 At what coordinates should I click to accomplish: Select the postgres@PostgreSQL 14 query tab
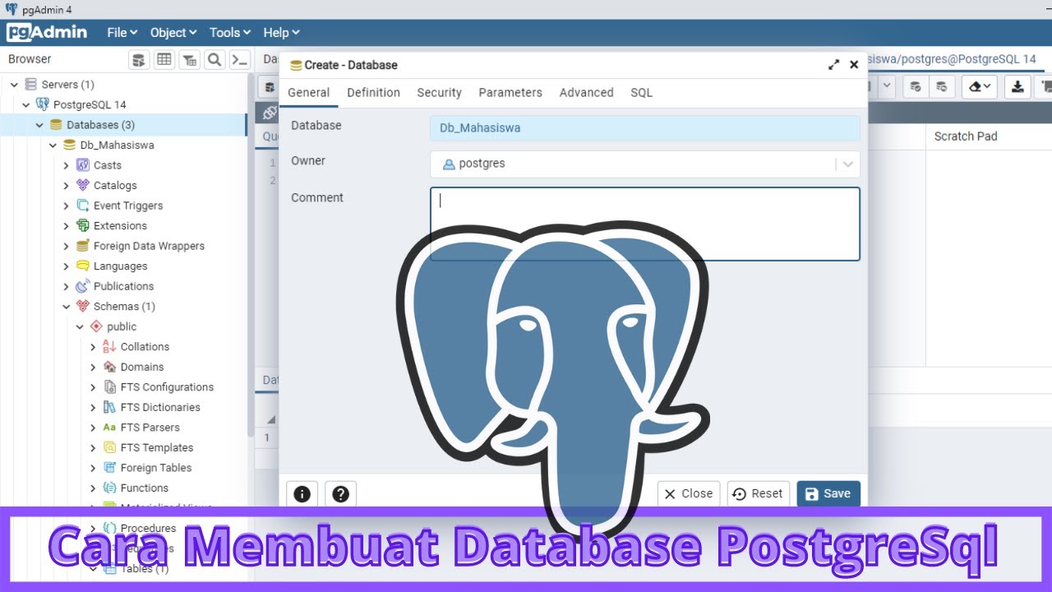[x=952, y=59]
